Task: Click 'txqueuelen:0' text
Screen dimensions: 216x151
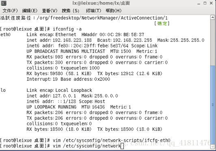Action: pos(76,124)
